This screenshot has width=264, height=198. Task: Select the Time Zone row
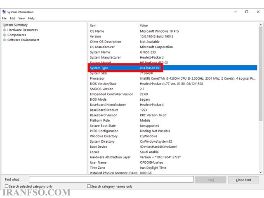click(x=173, y=168)
